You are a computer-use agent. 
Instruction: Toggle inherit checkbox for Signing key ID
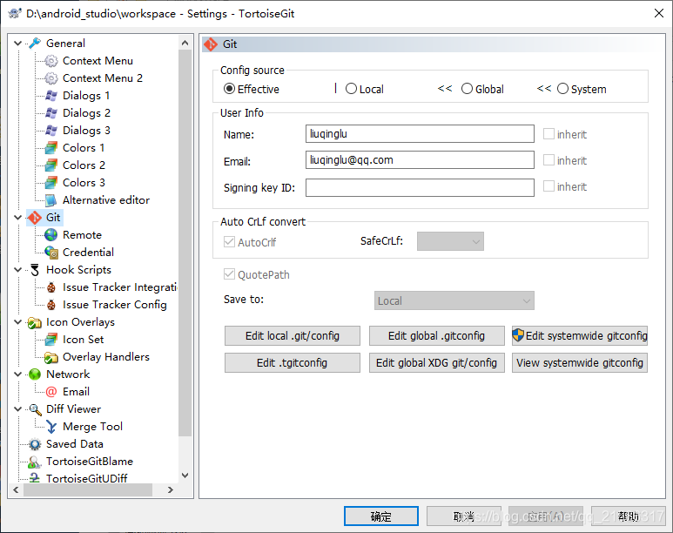[x=548, y=186]
